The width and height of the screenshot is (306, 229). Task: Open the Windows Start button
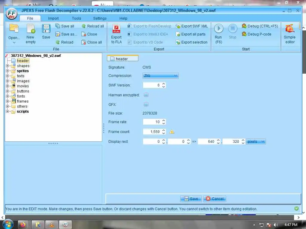(x=8, y=224)
